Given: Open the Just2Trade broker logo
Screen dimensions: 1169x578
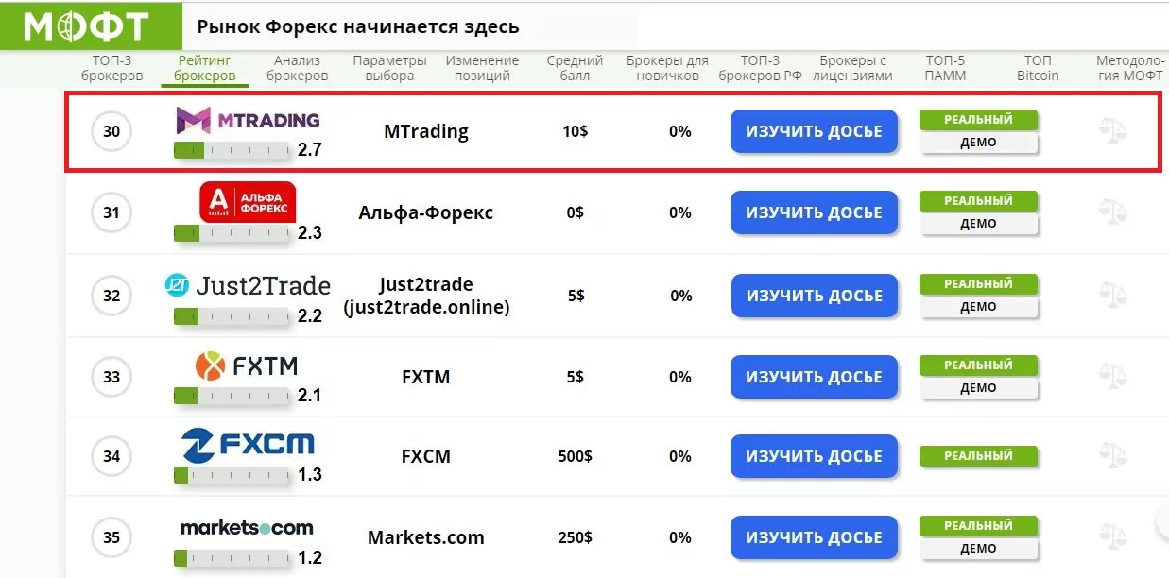Looking at the screenshot, I should click(x=248, y=285).
